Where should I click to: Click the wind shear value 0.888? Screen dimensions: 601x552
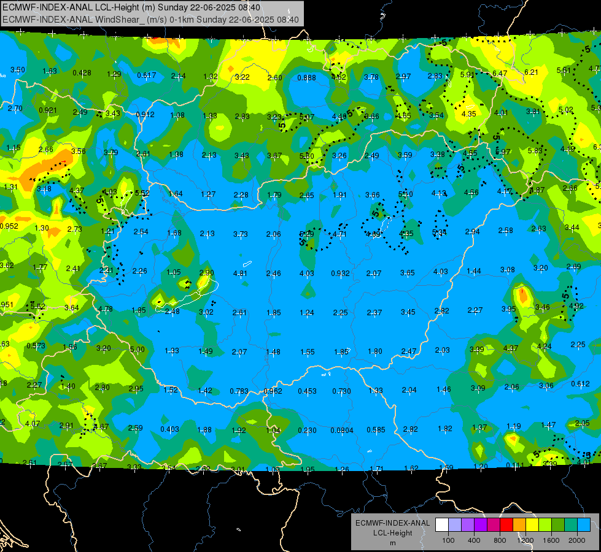306,78
